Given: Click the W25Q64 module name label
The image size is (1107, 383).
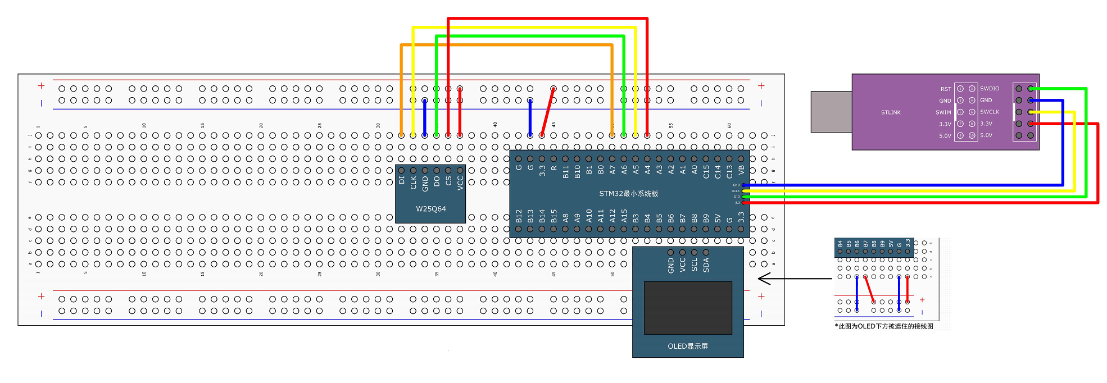Looking at the screenshot, I should coord(430,209).
